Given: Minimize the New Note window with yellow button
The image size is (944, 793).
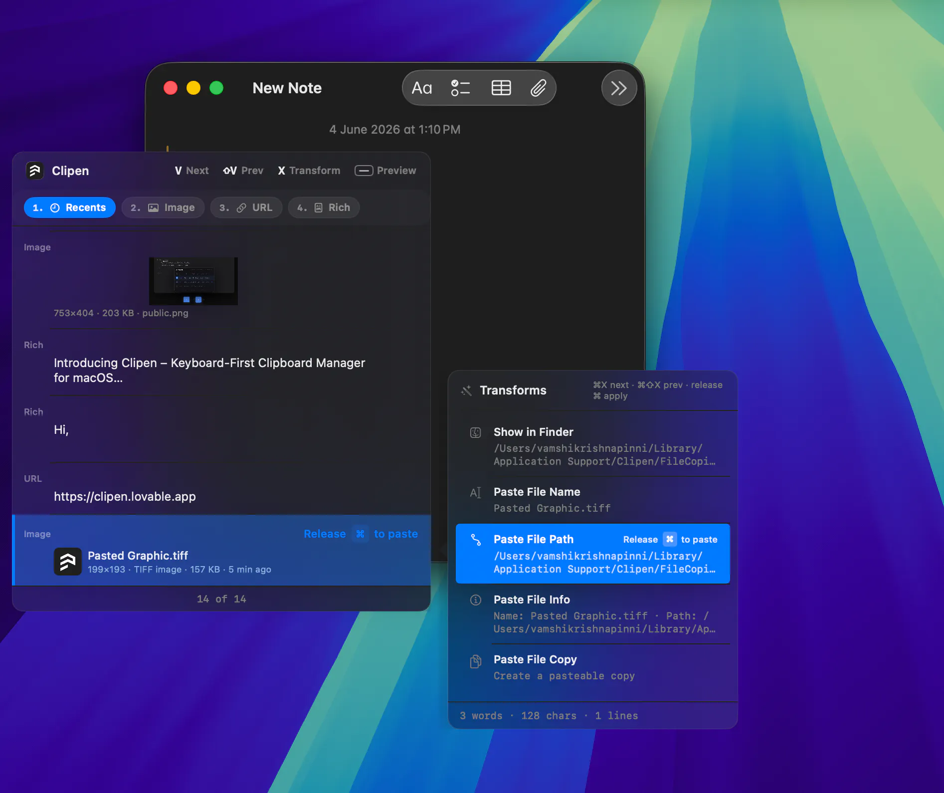Looking at the screenshot, I should tap(193, 88).
